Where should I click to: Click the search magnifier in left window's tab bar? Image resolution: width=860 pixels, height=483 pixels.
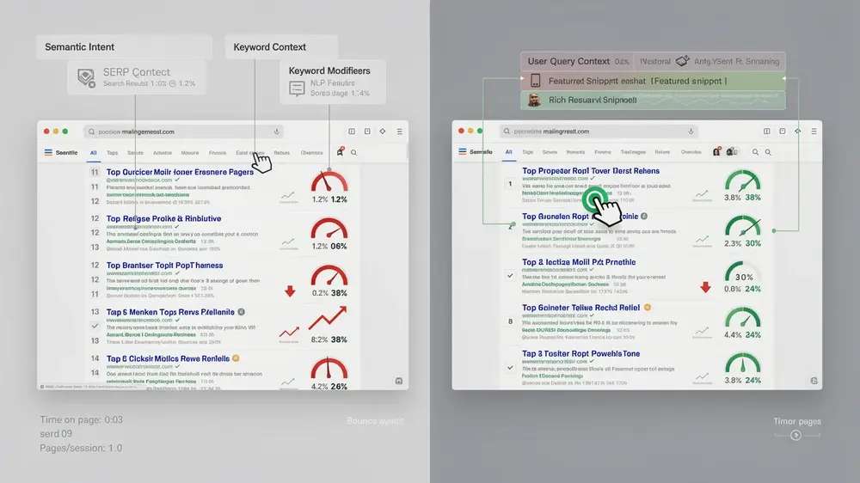353,153
